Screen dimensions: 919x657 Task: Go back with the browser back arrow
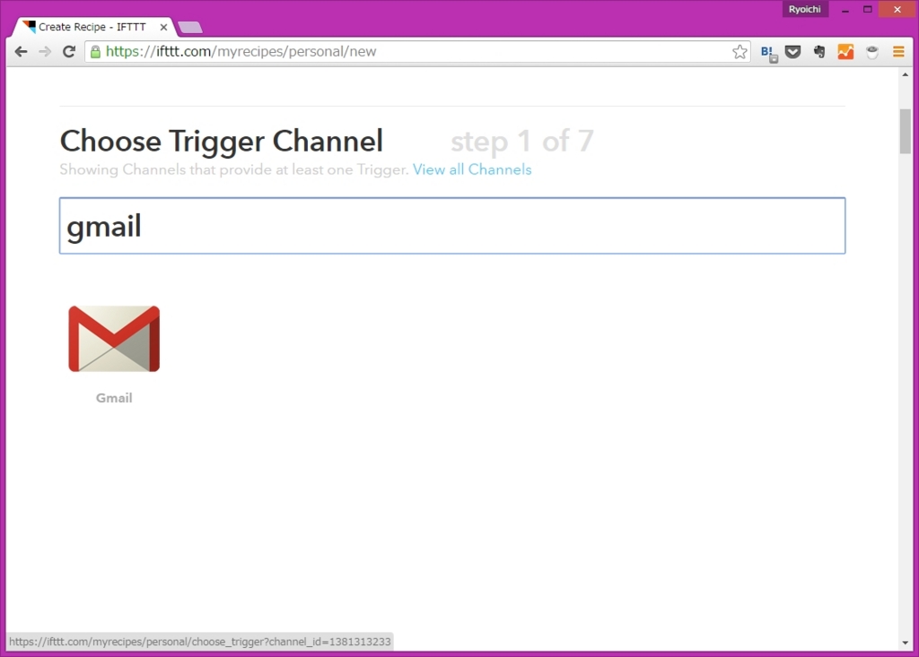point(22,51)
